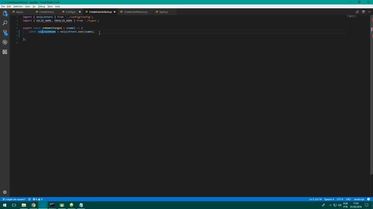The image size is (373, 209).
Task: Switch to the Config.js tab
Action: 71,12
